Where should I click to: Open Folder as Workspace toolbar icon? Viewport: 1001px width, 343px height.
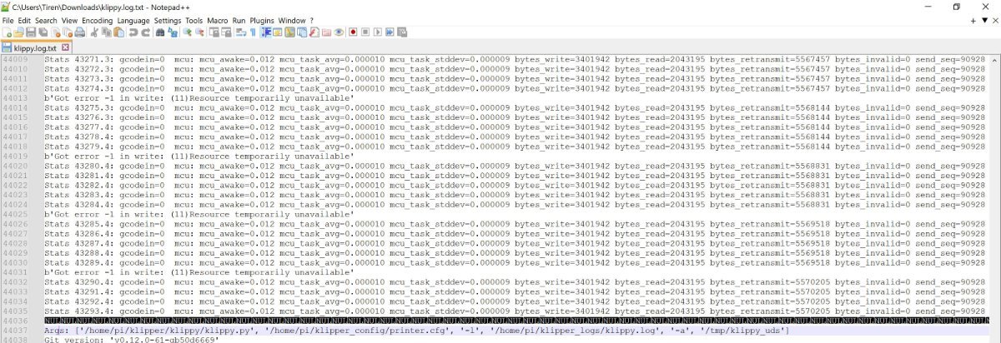point(326,32)
